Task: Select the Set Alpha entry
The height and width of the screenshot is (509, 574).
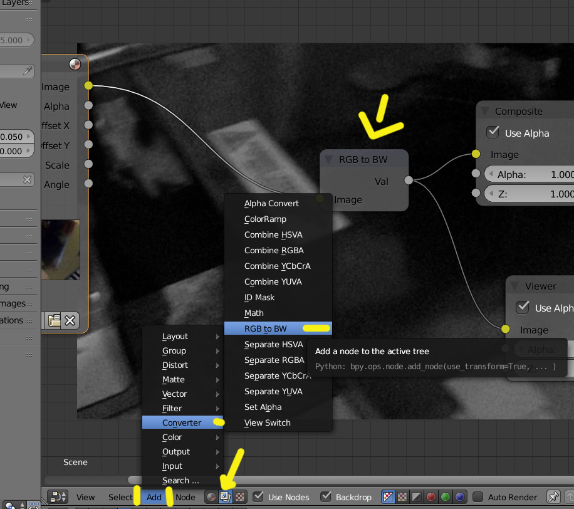Action: (x=278, y=407)
